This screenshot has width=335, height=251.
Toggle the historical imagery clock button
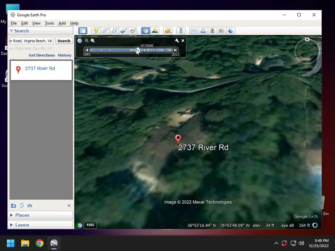tap(146, 31)
